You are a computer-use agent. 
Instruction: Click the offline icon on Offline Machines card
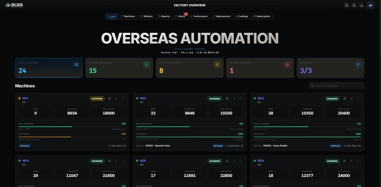click(x=288, y=64)
